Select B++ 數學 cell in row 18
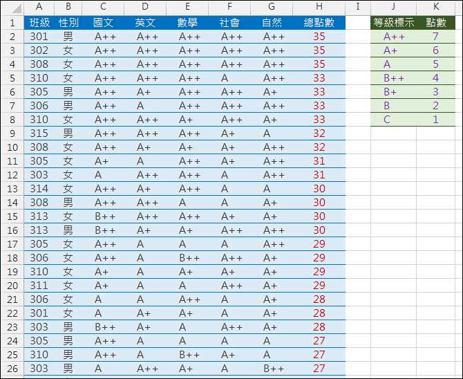Screen dimensions: 463x379 tap(187, 258)
